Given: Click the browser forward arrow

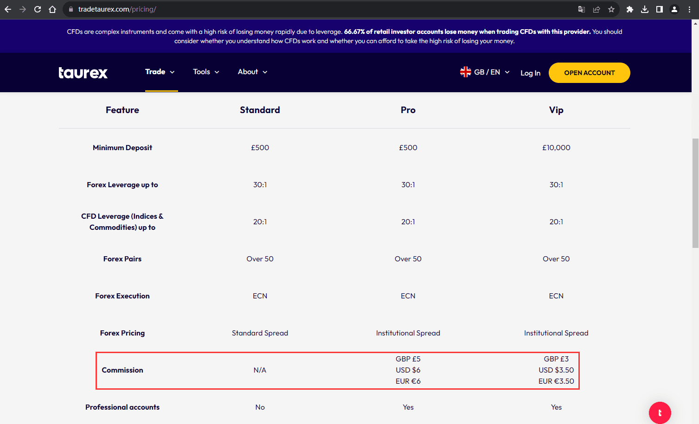Looking at the screenshot, I should pyautogui.click(x=23, y=9).
